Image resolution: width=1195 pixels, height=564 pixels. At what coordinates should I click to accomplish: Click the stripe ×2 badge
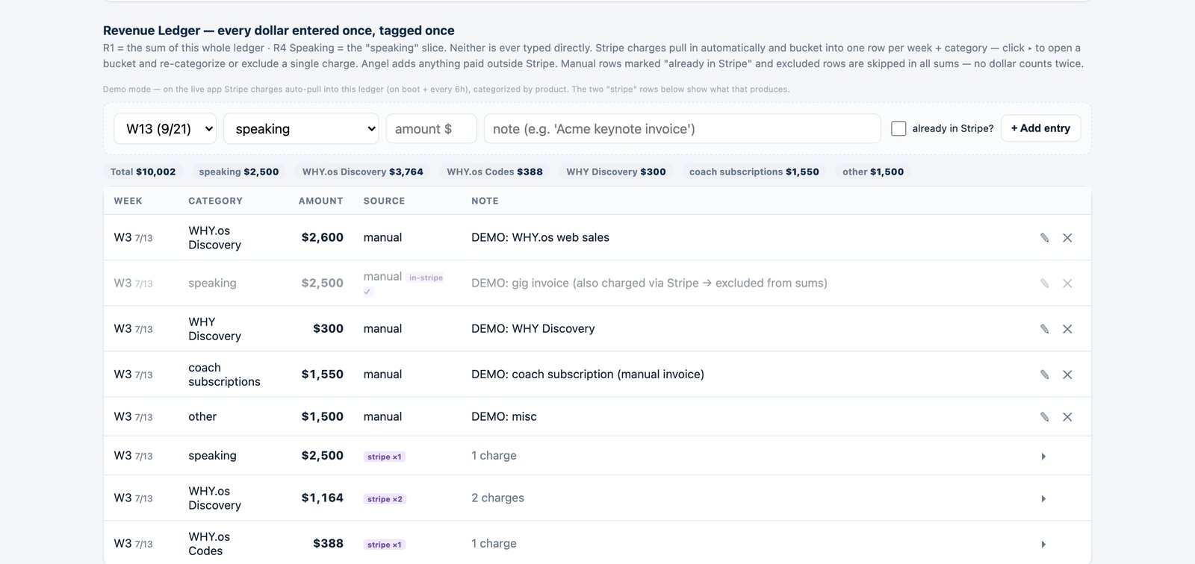pyautogui.click(x=385, y=499)
